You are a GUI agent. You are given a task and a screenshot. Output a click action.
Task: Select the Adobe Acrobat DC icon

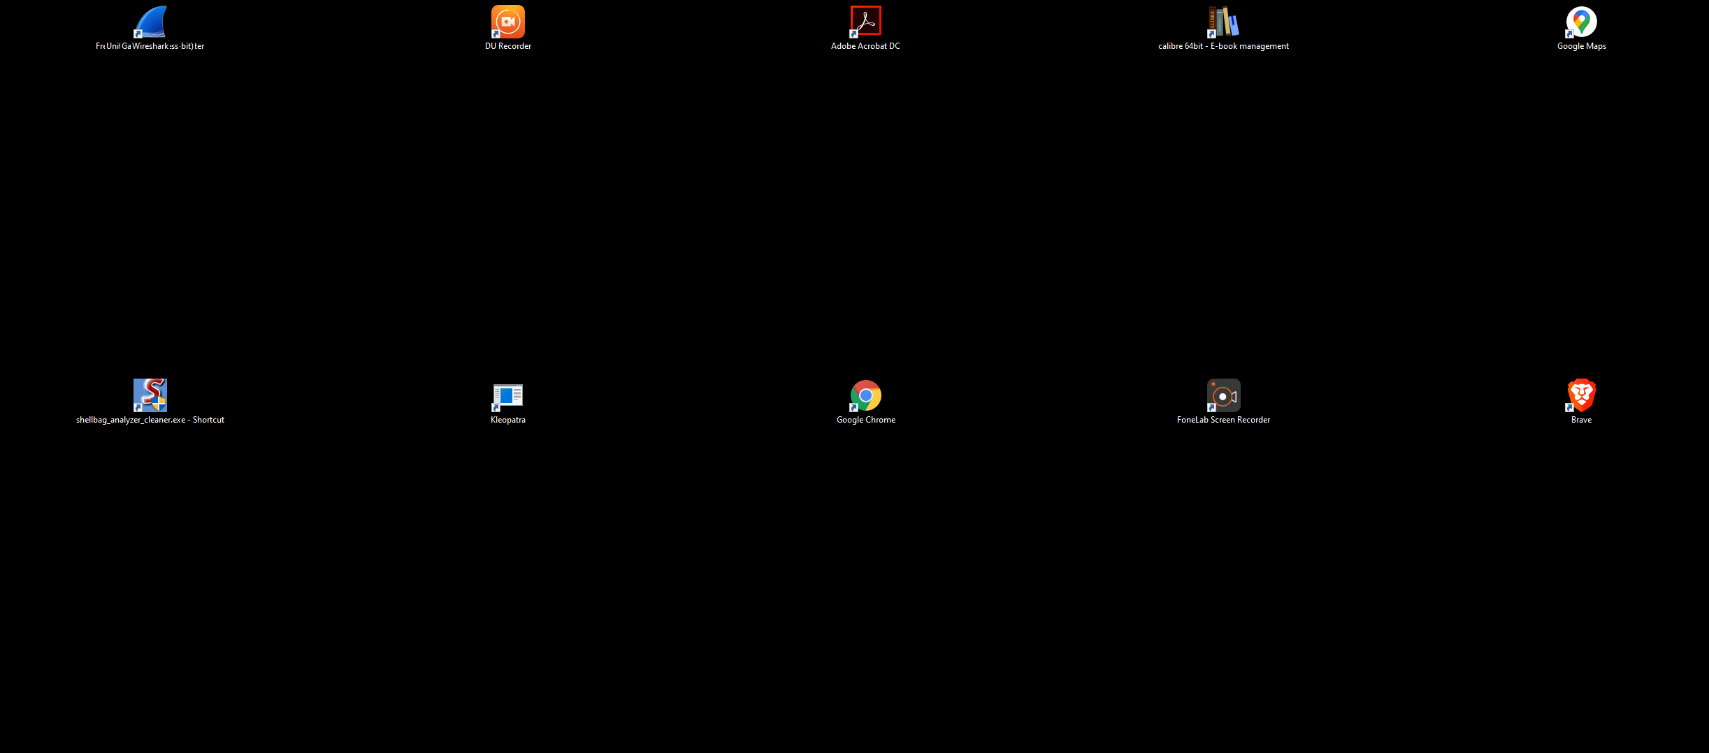[x=866, y=22]
